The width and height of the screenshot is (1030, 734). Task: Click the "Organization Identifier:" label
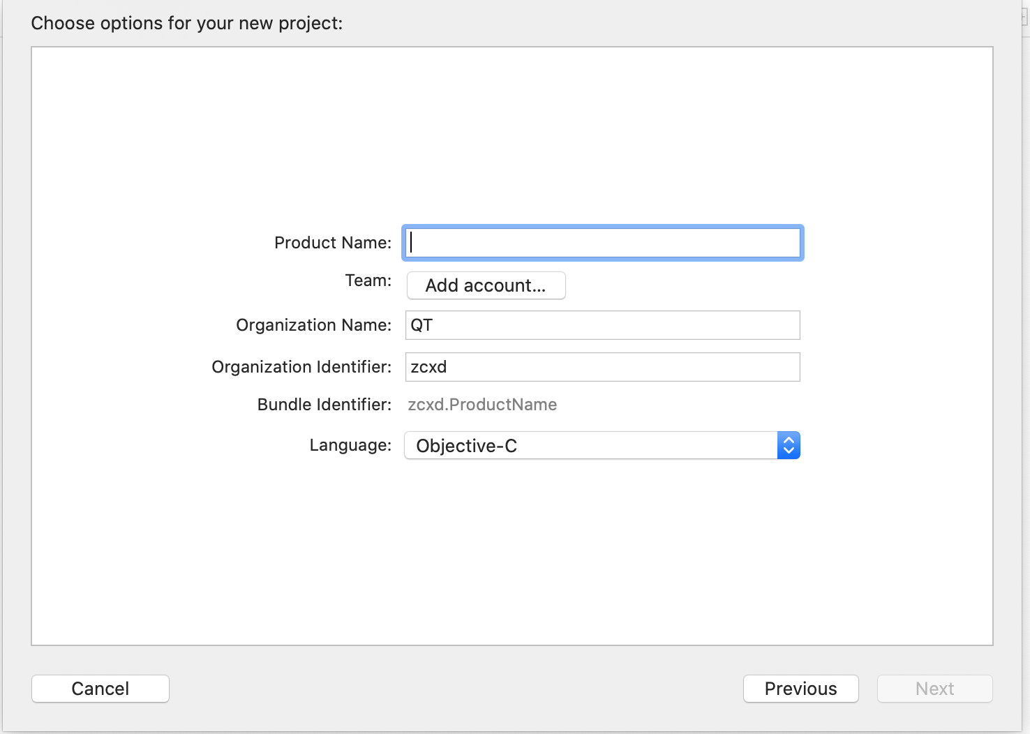(301, 367)
